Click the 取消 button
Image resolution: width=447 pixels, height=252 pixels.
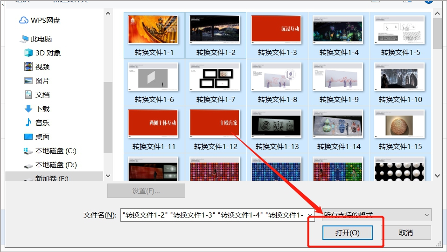pos(406,232)
